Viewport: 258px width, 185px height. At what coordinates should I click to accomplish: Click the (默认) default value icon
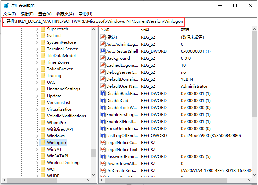coord(103,37)
